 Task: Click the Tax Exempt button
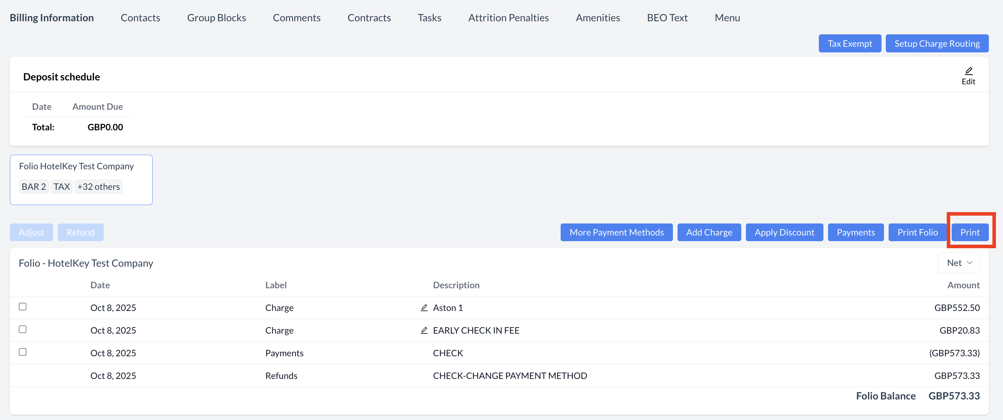[849, 44]
